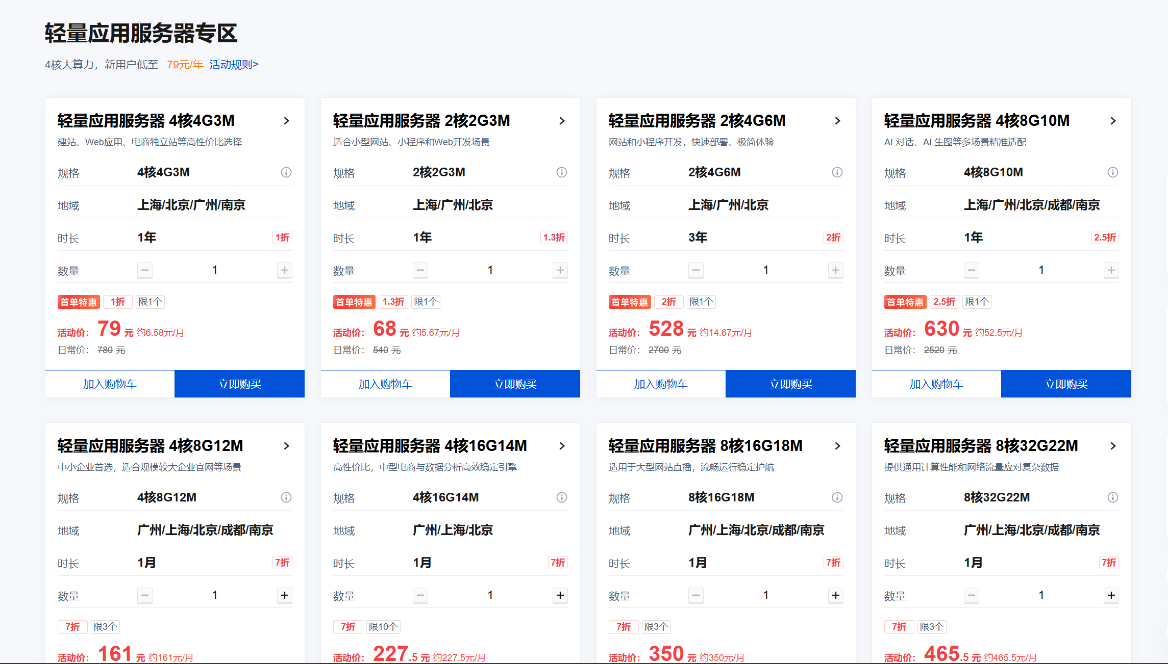Increase quantity for 8核32G22M server

1111,595
